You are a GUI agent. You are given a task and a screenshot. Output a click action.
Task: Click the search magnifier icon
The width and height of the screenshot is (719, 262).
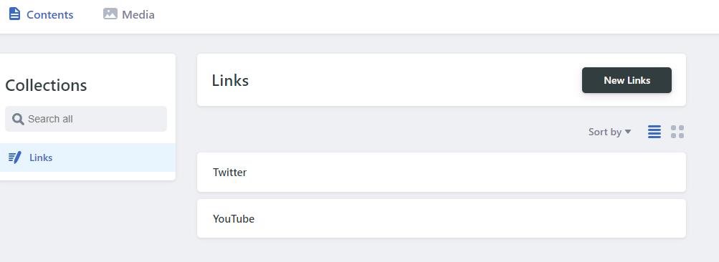[18, 119]
